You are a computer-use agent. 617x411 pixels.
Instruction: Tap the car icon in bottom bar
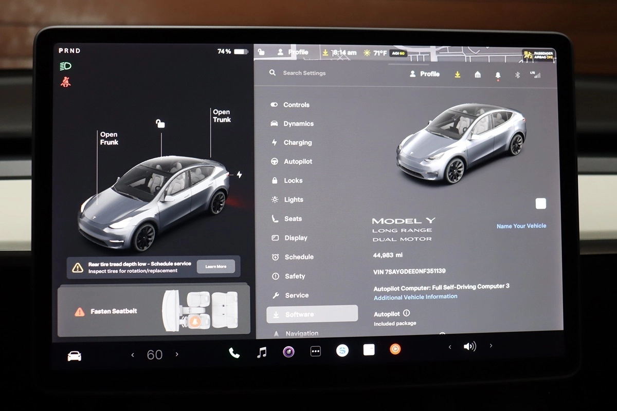75,356
